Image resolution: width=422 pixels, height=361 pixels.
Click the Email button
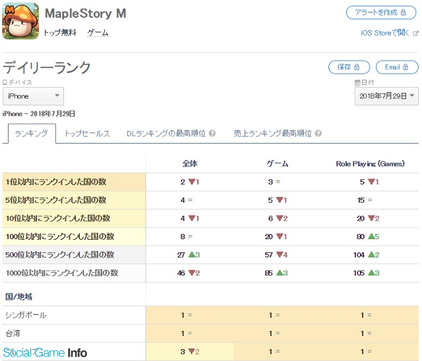(x=397, y=67)
